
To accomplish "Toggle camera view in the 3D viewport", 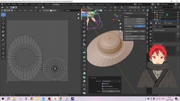I will coord(120,31).
